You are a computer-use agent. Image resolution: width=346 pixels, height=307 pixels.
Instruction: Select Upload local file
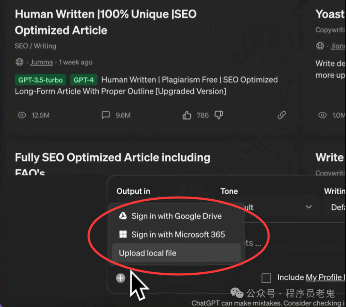(176, 253)
